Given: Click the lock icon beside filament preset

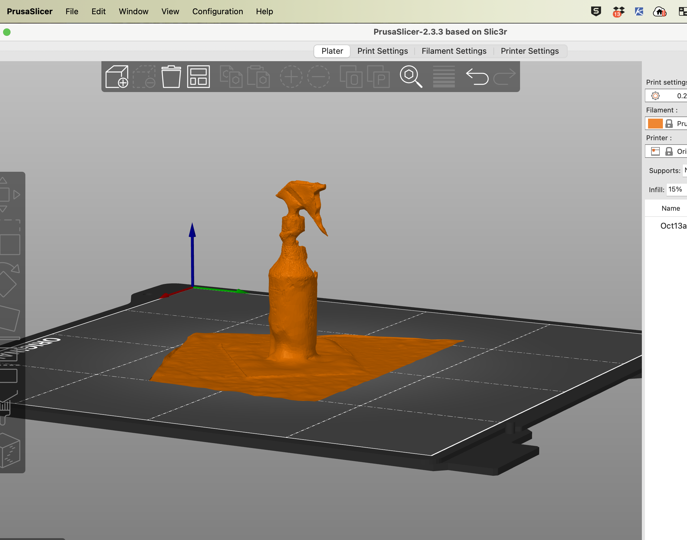Looking at the screenshot, I should click(669, 124).
